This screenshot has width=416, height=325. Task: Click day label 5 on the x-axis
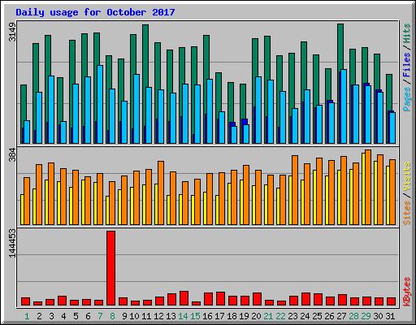[76, 316]
